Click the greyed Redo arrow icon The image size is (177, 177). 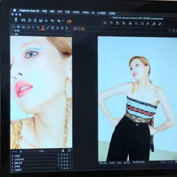tap(63, 21)
